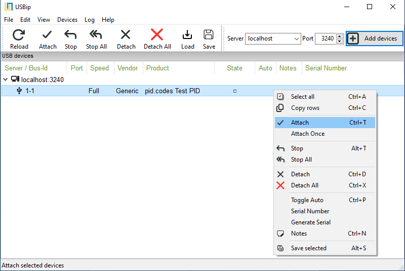Choose Attach Once in context menu

click(325, 134)
